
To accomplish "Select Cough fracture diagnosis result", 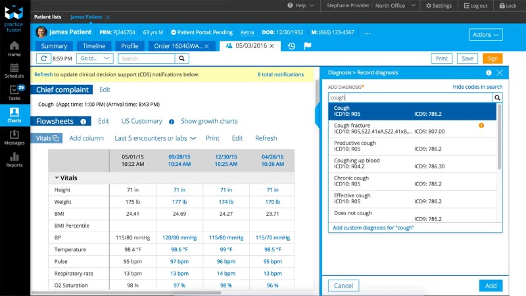I will tap(412, 128).
